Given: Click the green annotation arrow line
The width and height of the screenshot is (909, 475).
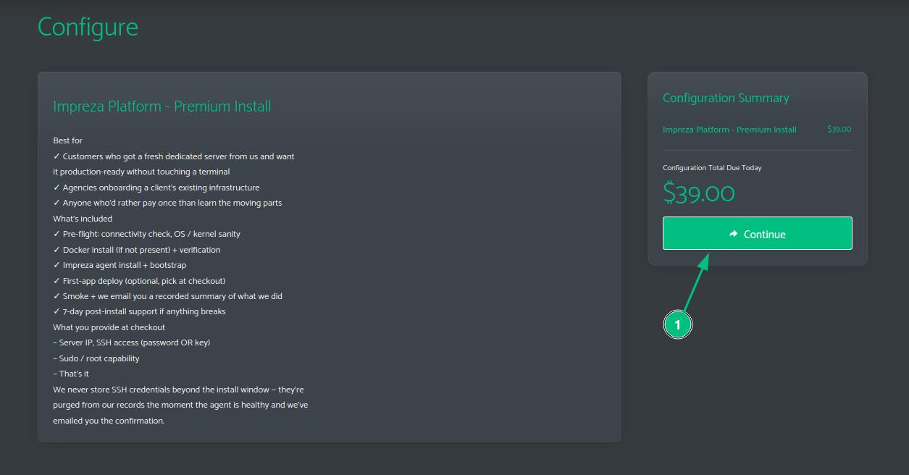Looking at the screenshot, I should pyautogui.click(x=693, y=285).
